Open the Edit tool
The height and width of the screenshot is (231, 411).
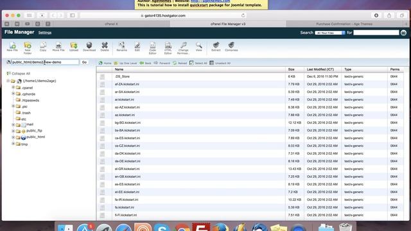137,47
